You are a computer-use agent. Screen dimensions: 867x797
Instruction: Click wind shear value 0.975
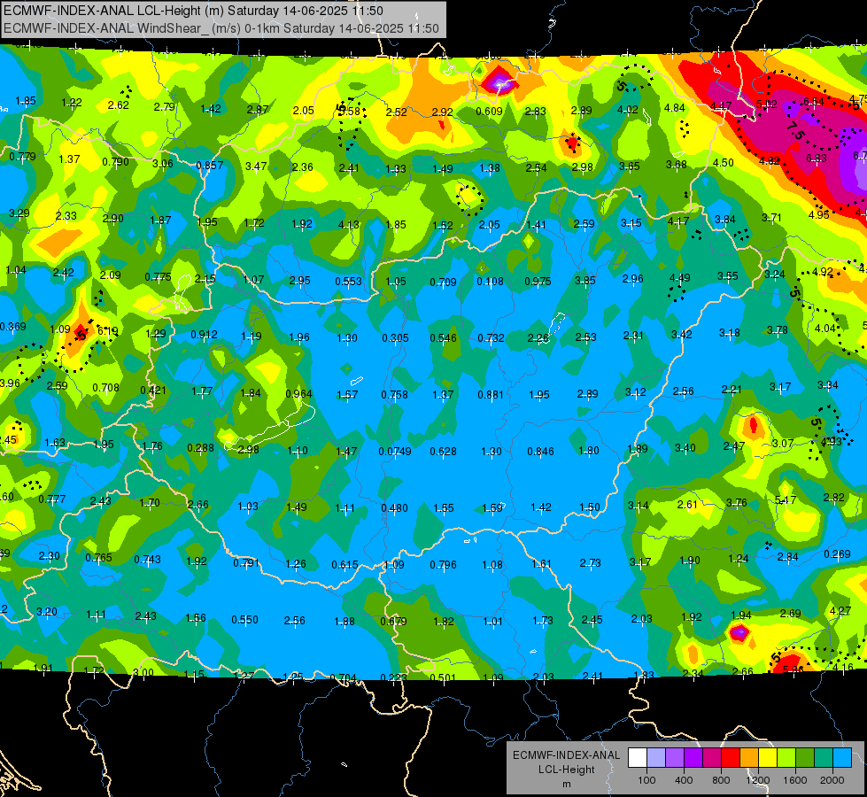(538, 282)
